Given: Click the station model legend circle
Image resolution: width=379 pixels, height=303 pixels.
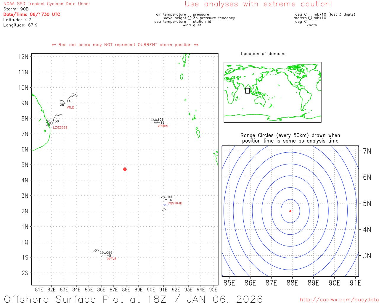Looking at the screenshot, I should click(x=189, y=18).
